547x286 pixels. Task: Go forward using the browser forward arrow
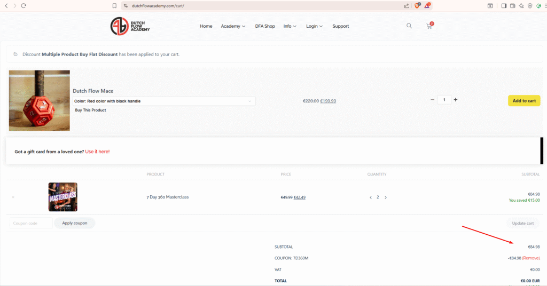pyautogui.click(x=14, y=5)
